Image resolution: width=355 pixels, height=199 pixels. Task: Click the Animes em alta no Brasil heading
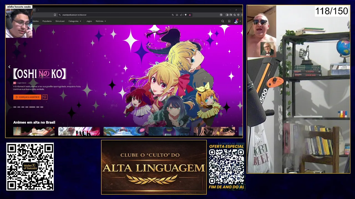34,122
